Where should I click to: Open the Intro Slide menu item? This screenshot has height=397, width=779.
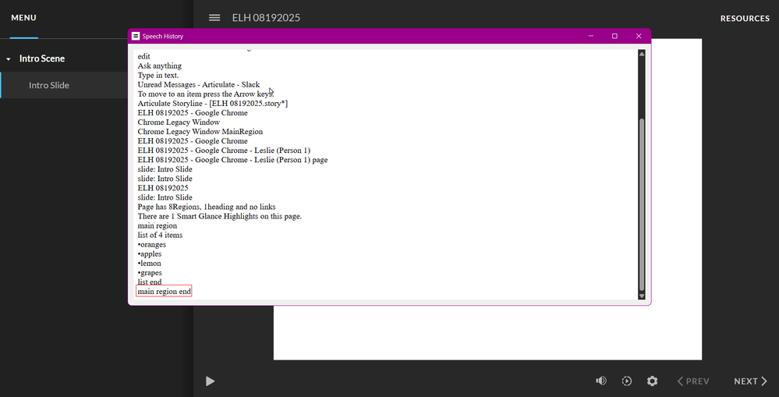coord(48,86)
